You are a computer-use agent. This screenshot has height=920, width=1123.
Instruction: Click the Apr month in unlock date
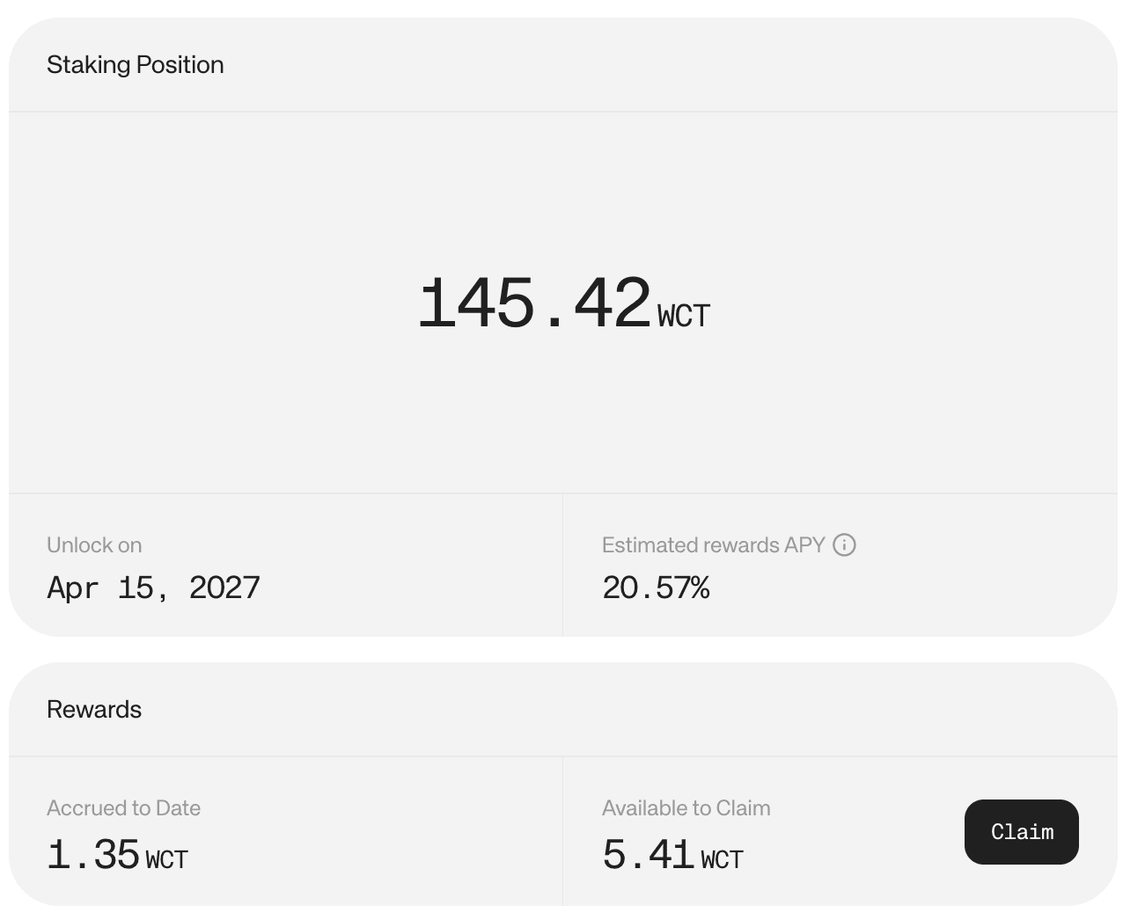[x=73, y=588]
